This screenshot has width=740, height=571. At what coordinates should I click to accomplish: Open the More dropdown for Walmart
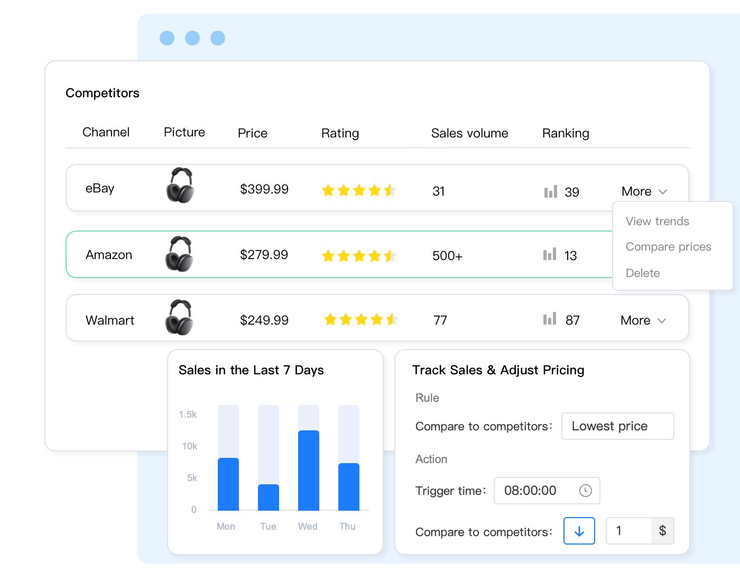point(642,320)
